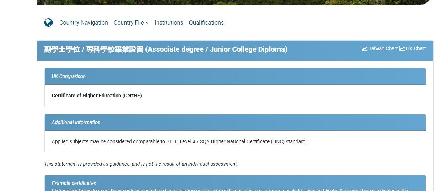Click the line-chart icon before UK Chart
This screenshot has height=191, width=445.
[402, 48]
